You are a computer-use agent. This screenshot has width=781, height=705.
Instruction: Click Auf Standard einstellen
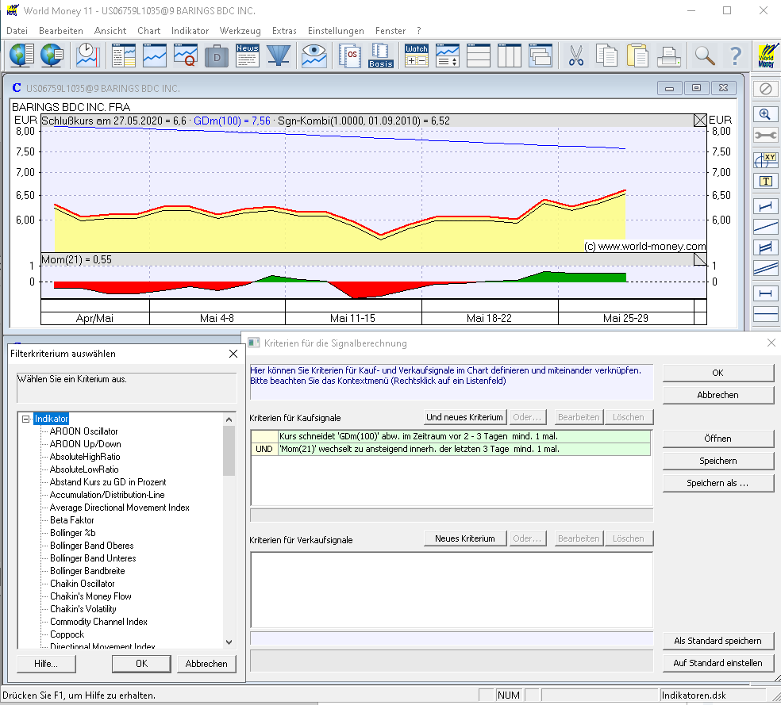718,663
